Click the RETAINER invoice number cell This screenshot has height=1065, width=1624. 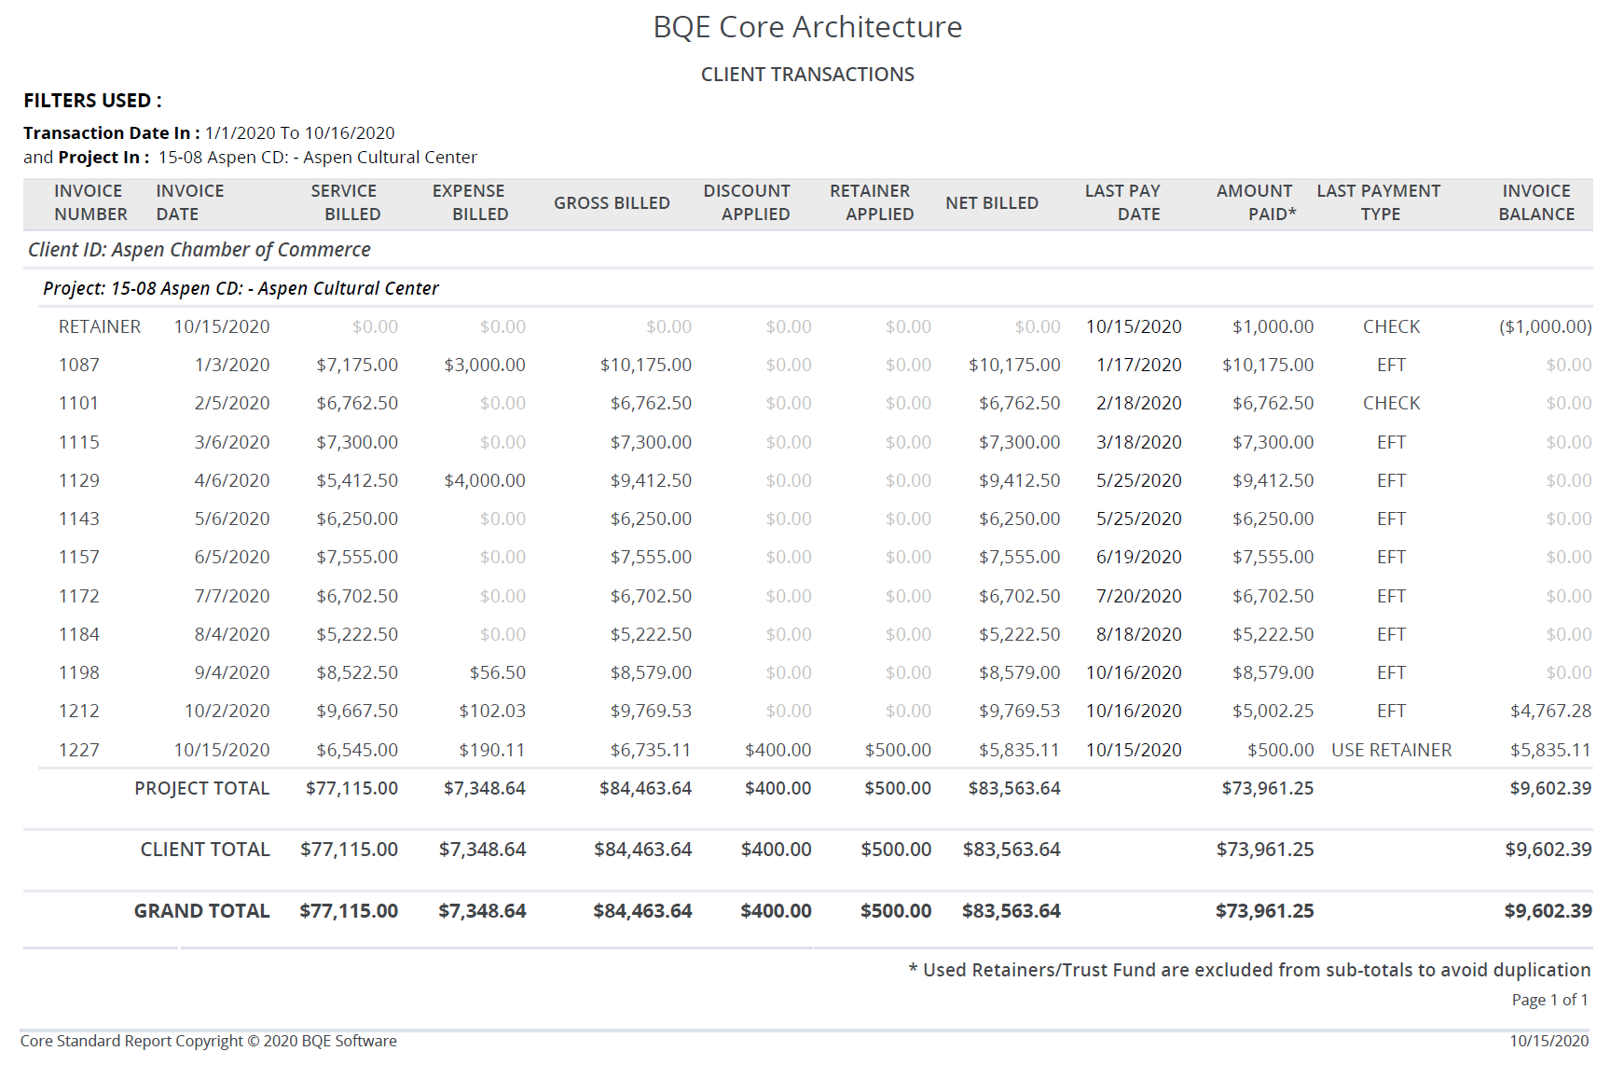(100, 327)
